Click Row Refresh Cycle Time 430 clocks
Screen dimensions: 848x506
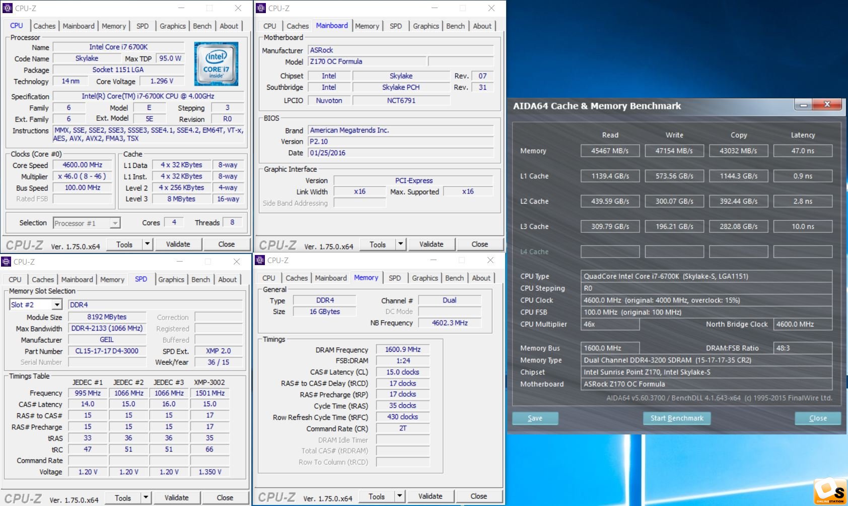click(403, 417)
